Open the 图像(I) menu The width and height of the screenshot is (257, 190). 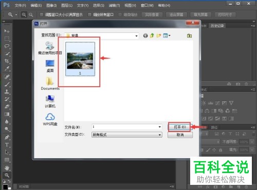click(51, 6)
